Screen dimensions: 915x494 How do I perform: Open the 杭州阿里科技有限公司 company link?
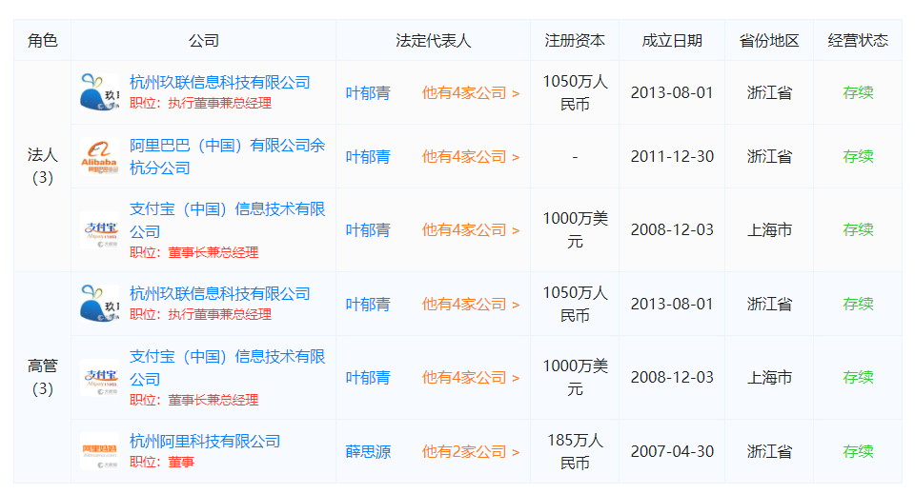[205, 441]
